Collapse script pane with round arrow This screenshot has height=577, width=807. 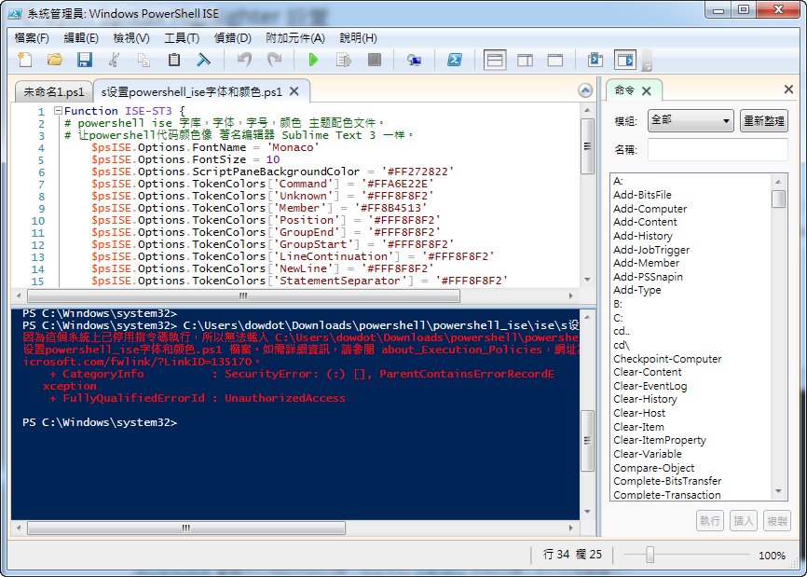click(585, 90)
